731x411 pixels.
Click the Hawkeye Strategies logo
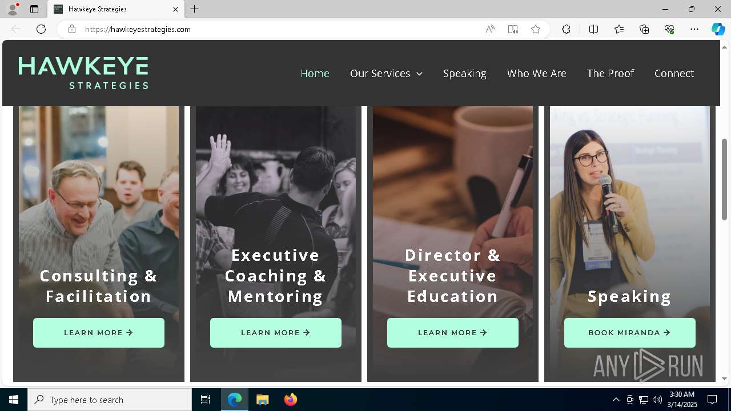coord(83,73)
